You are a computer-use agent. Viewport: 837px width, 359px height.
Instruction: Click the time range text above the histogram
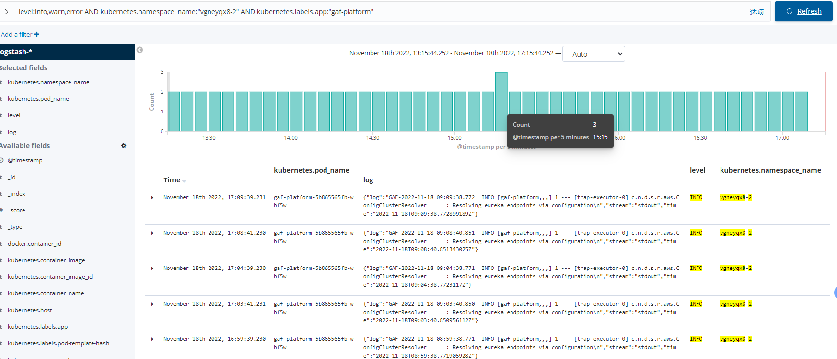click(451, 53)
